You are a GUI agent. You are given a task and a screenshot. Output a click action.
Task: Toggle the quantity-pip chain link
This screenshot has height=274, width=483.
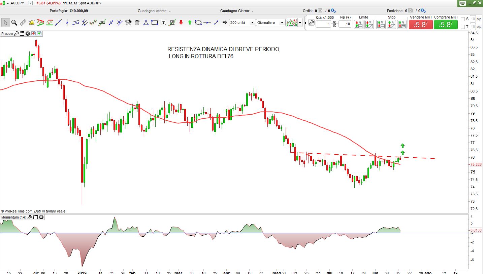pos(334,24)
